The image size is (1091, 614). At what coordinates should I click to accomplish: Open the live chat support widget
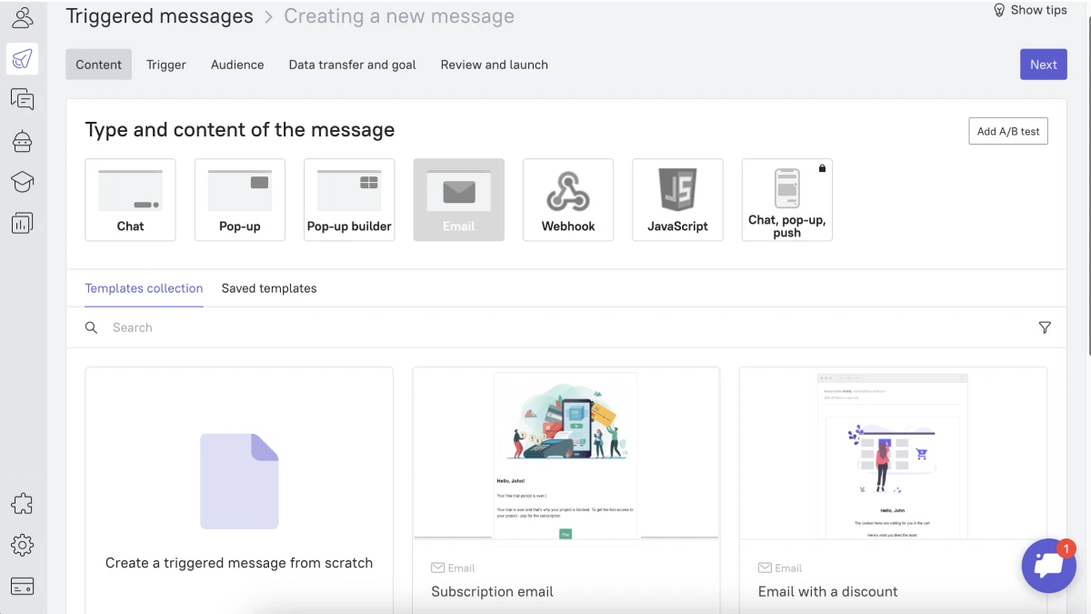click(1048, 566)
